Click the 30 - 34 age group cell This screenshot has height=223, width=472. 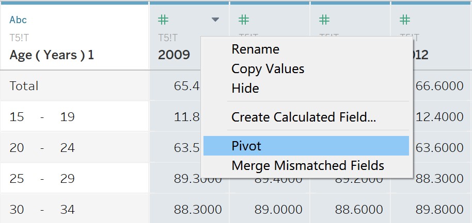pos(42,210)
